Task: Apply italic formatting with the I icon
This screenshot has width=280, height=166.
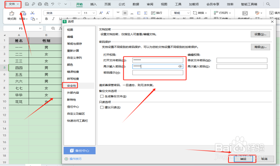Action: [x=53, y=19]
